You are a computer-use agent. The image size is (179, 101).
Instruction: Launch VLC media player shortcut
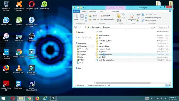pos(19,69)
